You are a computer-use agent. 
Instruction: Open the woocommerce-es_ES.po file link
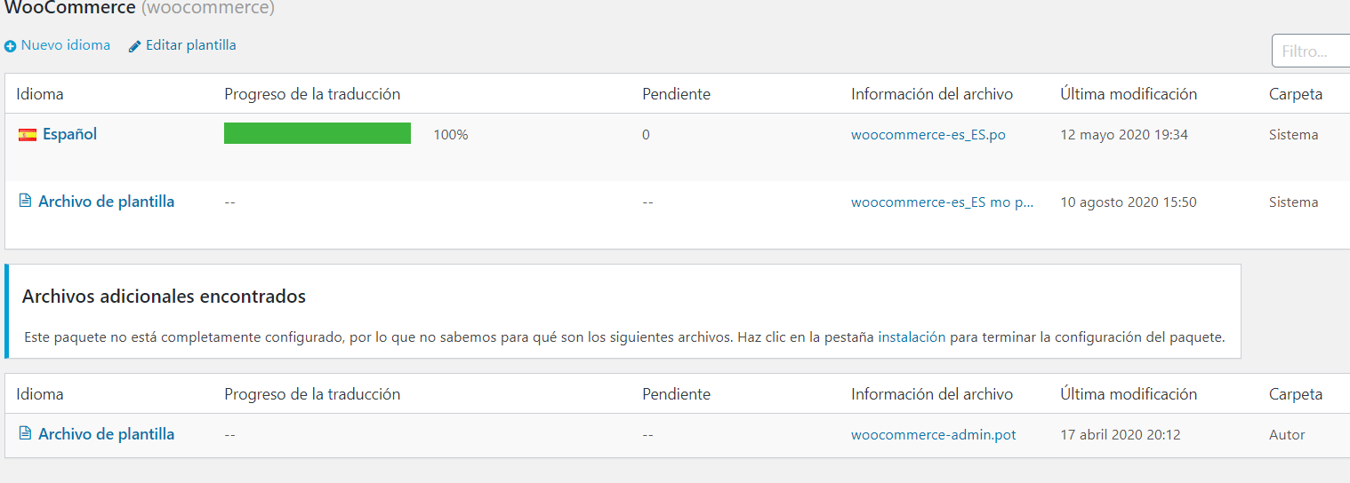pyautogui.click(x=928, y=135)
